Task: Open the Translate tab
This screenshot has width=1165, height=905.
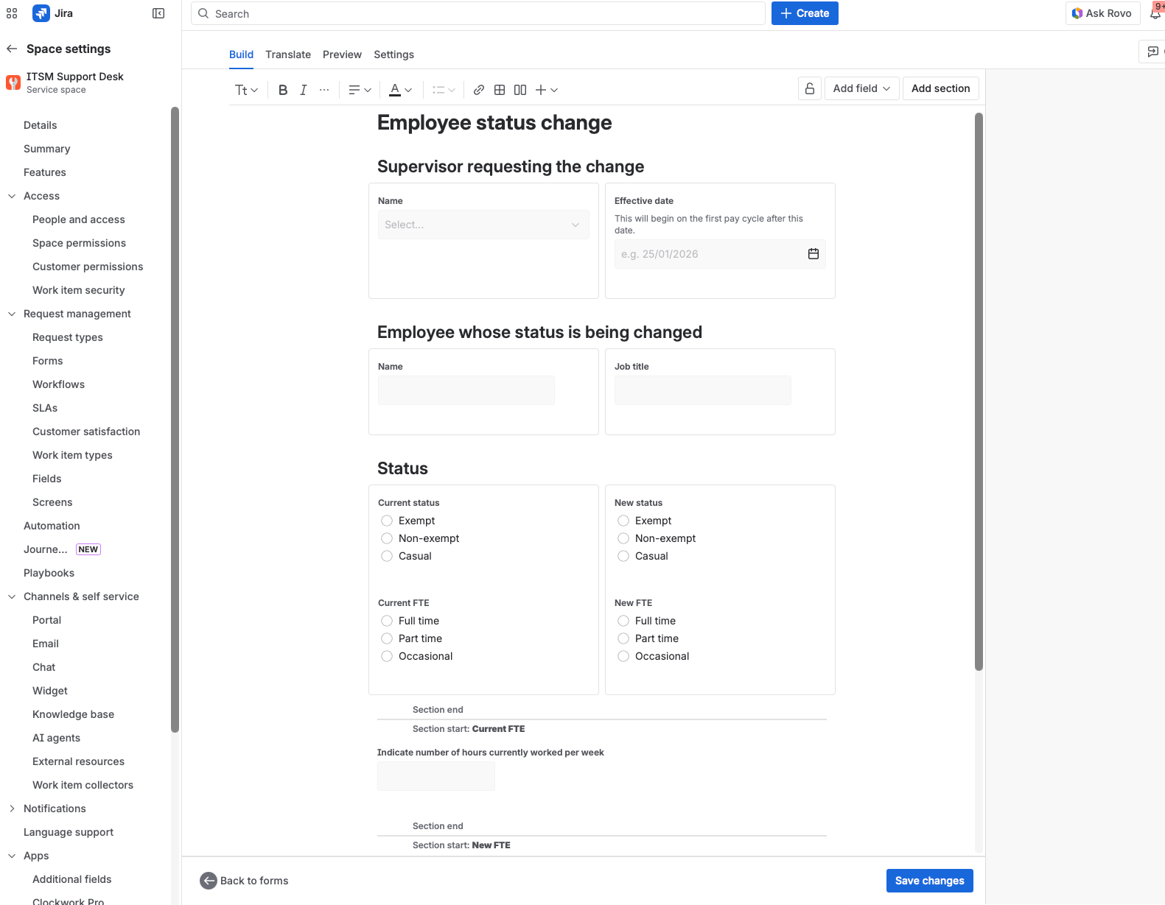Action: 288,54
